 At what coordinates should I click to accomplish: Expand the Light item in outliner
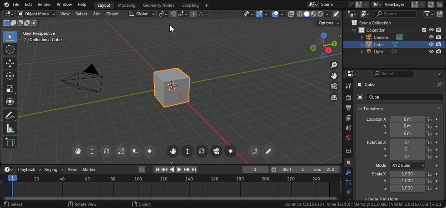[x=362, y=52]
